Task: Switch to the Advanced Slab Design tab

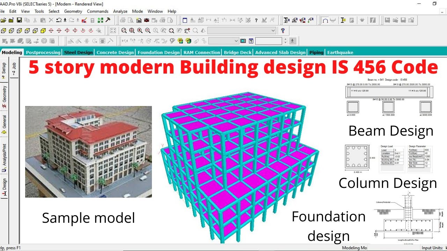Action: click(x=280, y=52)
